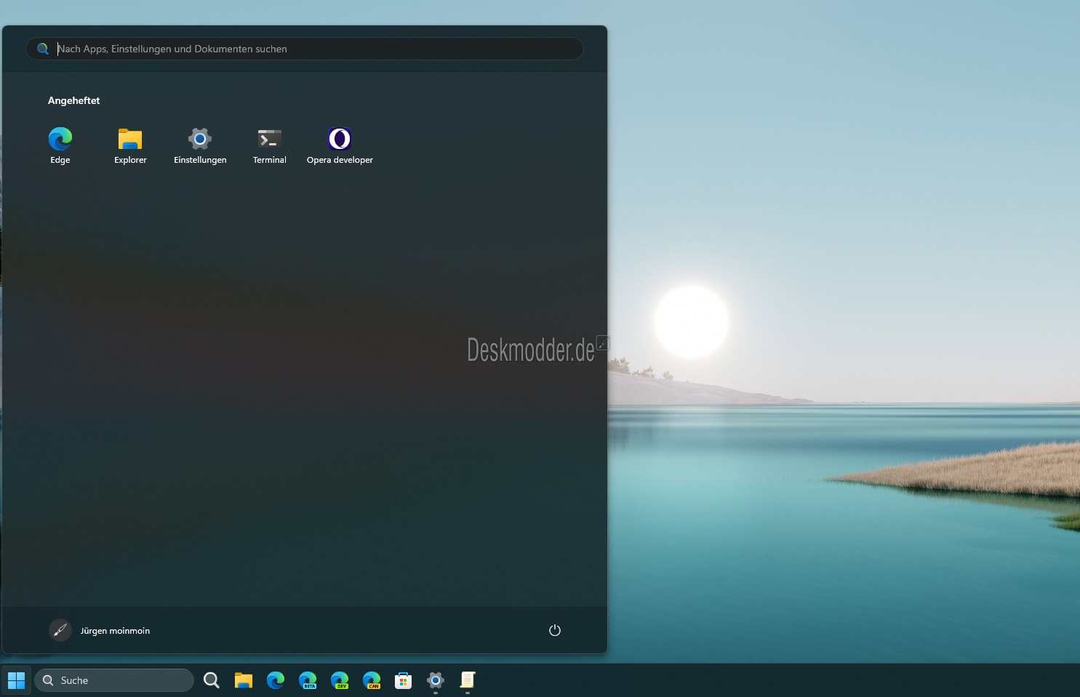The image size is (1080, 697).
Task: Open the Jürgen moinmoin user account menu
Action: pyautogui.click(x=100, y=630)
